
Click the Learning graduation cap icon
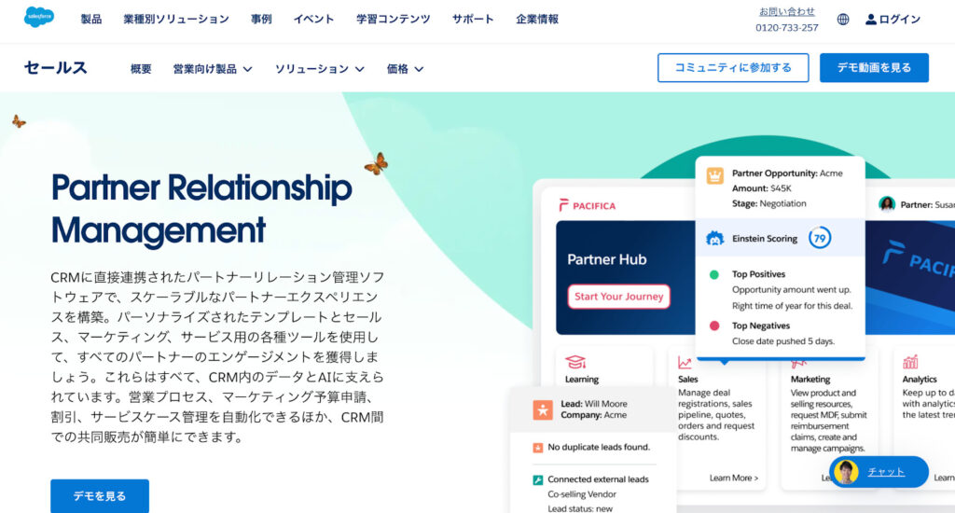coord(574,362)
